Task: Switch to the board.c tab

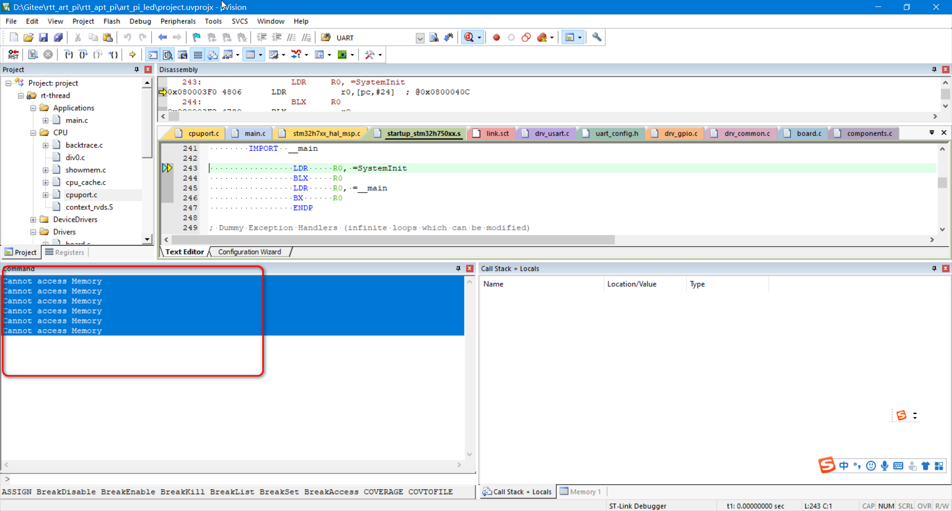Action: pyautogui.click(x=809, y=133)
